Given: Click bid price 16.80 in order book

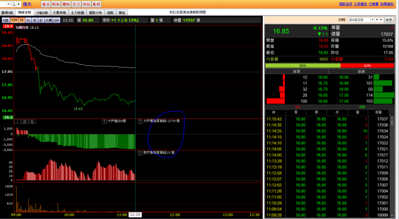Looking at the screenshot, I should (x=323, y=77).
